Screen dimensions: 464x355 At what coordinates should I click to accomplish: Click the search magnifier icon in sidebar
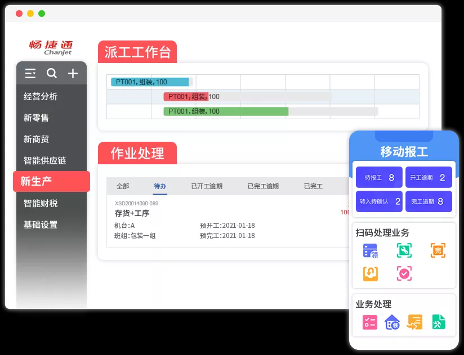point(52,74)
